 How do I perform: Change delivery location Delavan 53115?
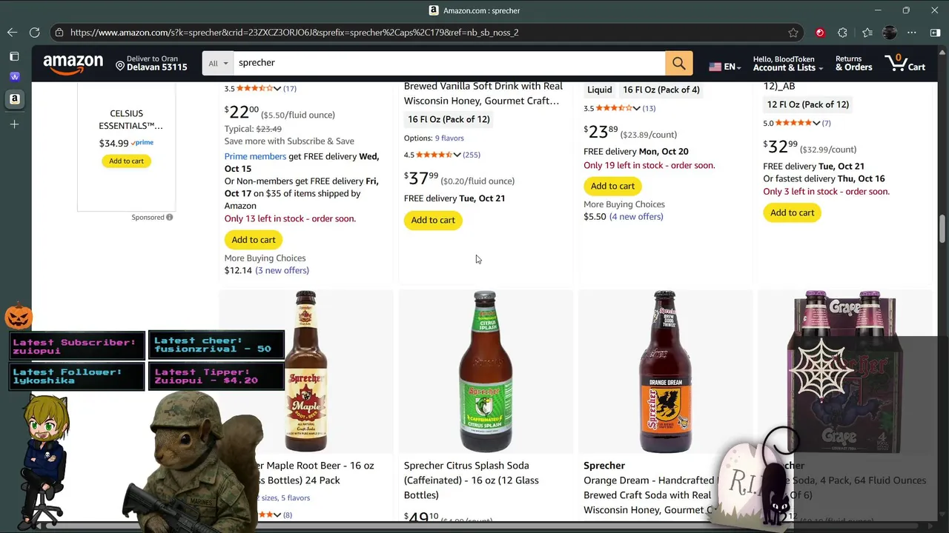point(151,64)
